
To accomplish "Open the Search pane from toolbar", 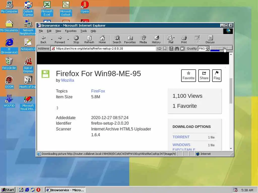I will [x=117, y=39].
